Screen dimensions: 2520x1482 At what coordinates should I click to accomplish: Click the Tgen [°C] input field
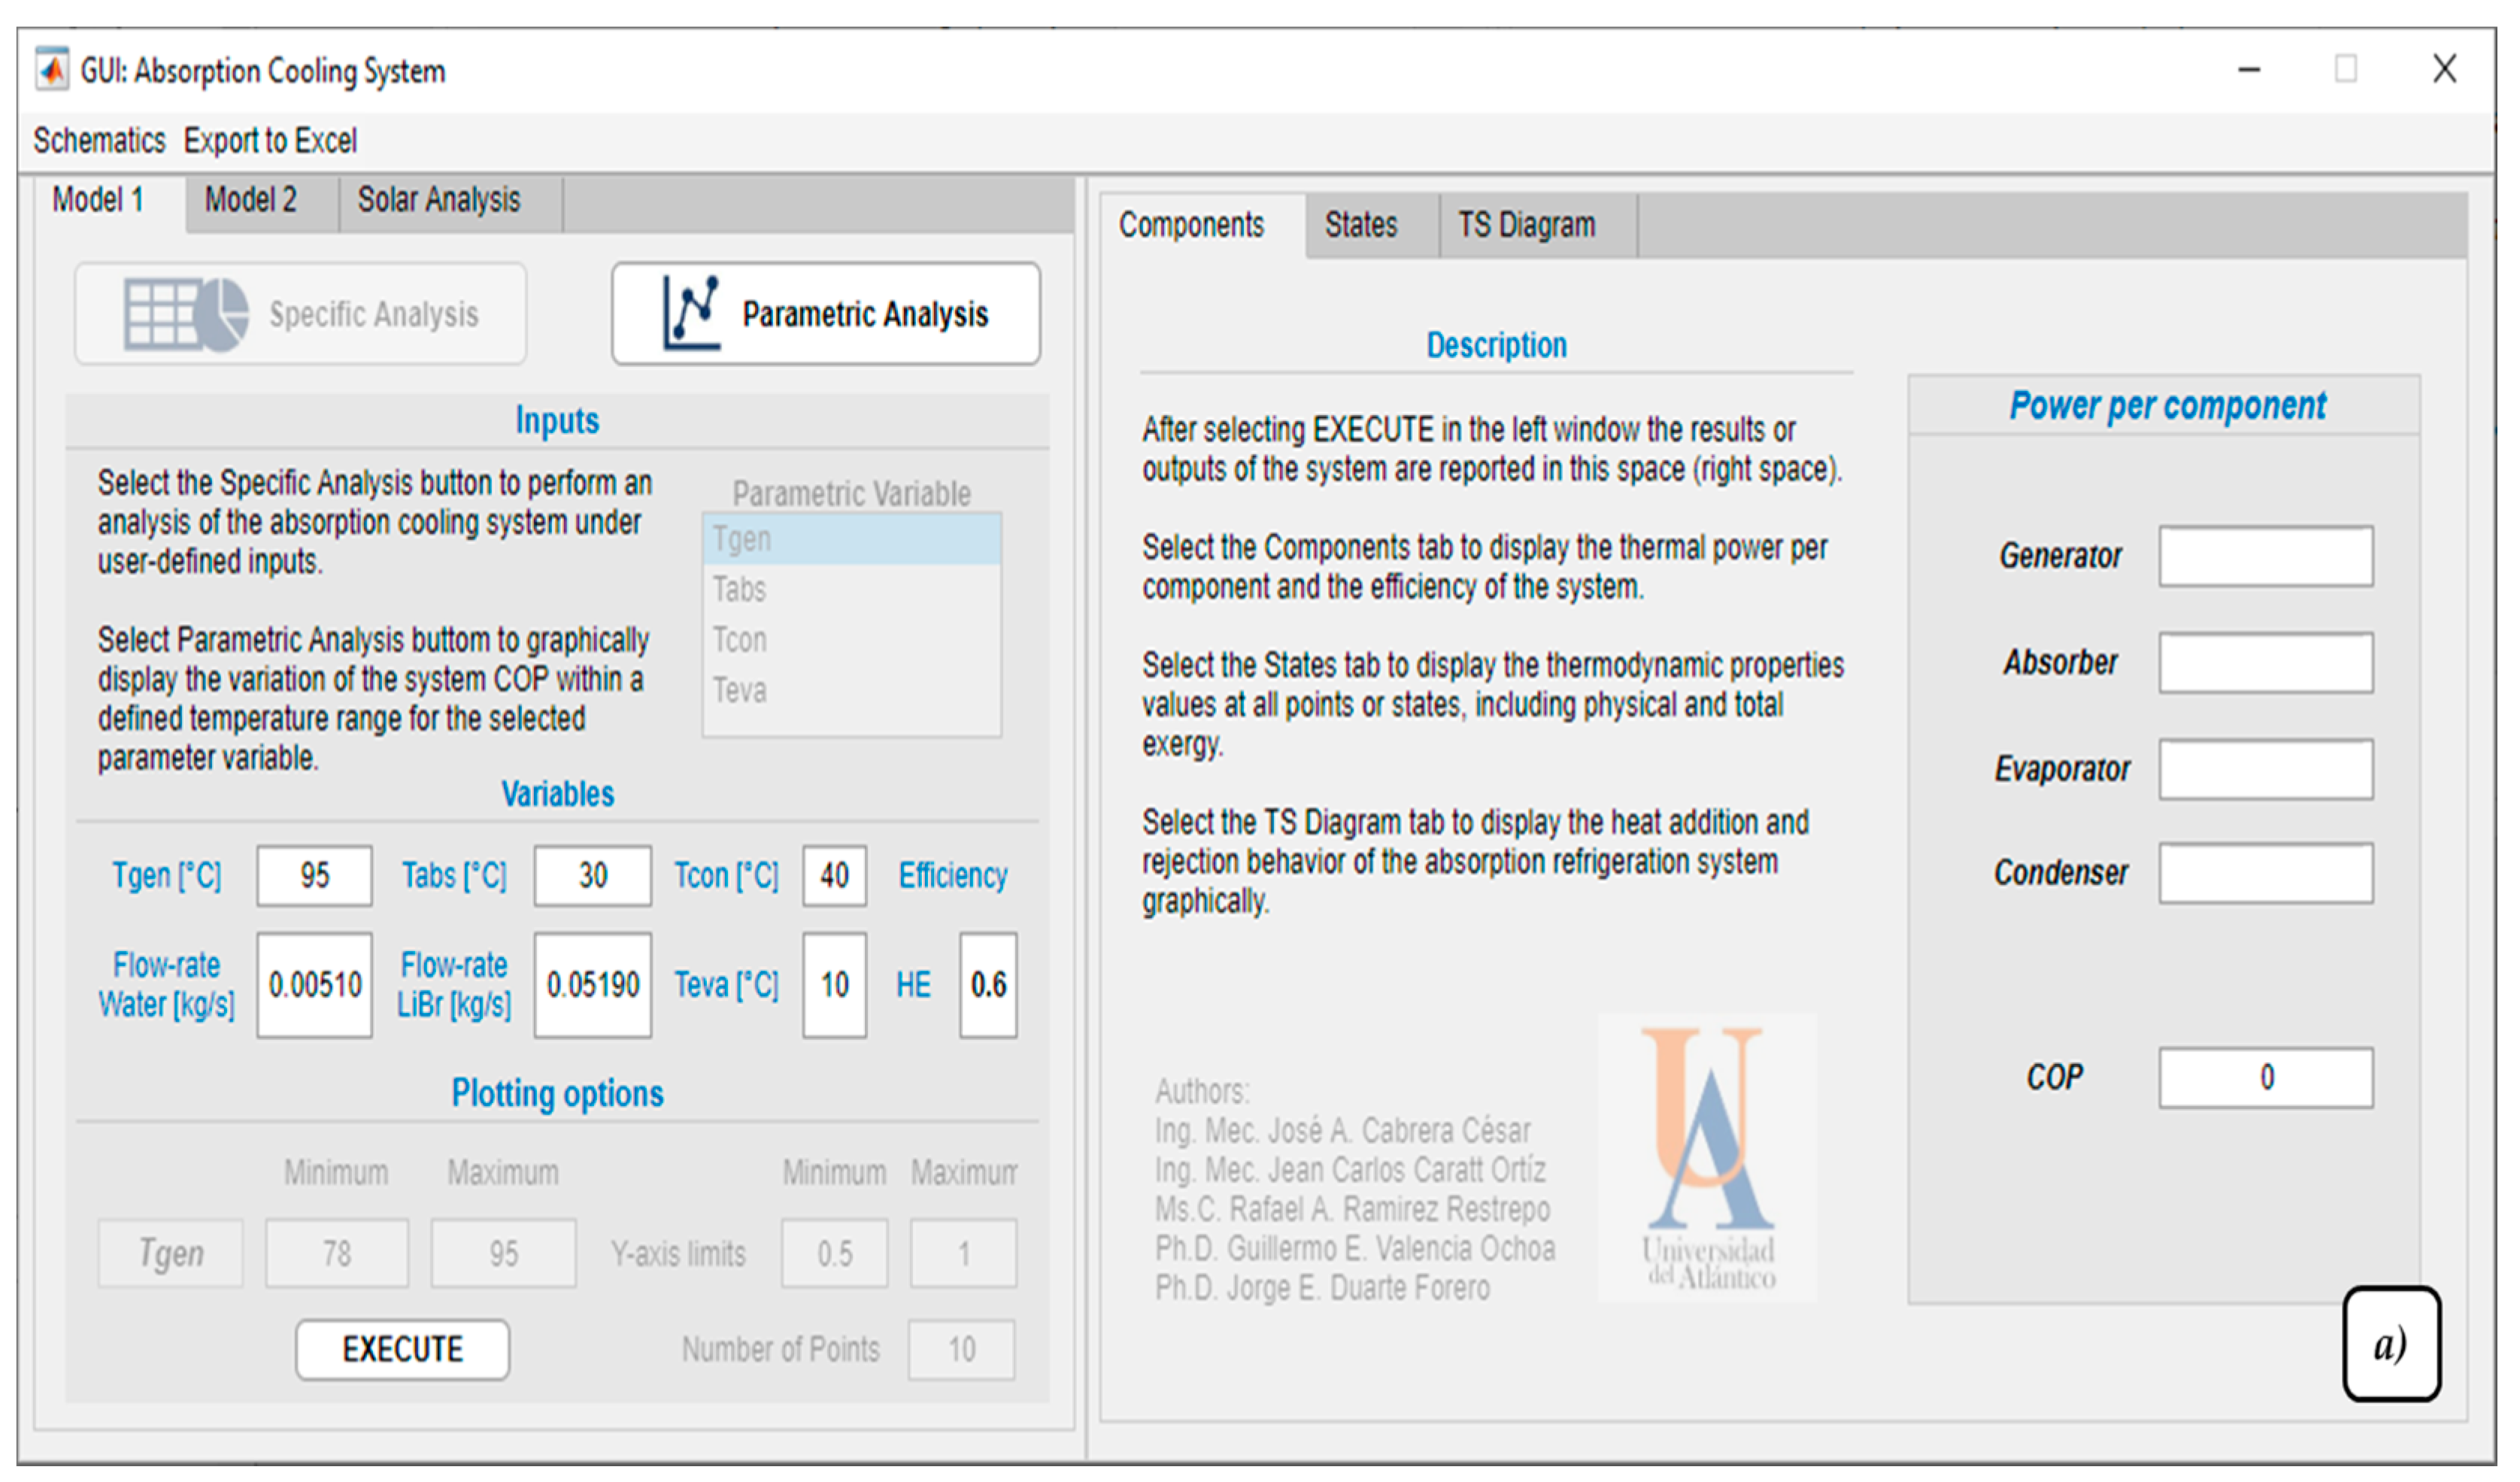tap(315, 876)
